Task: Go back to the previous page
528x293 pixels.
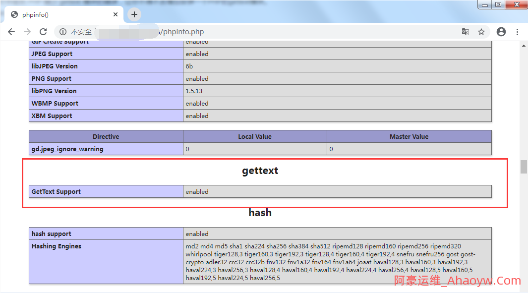Action: [11, 32]
